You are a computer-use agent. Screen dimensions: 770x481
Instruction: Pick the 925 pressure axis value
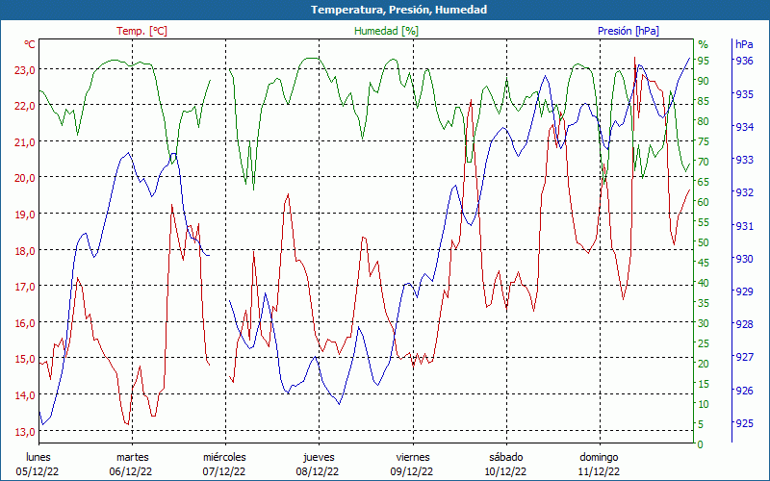tap(743, 423)
